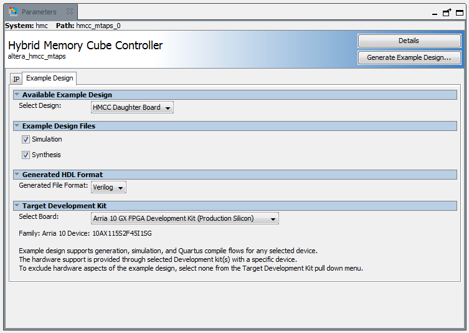
Task: Select the Example Design tab
Action: coord(50,78)
